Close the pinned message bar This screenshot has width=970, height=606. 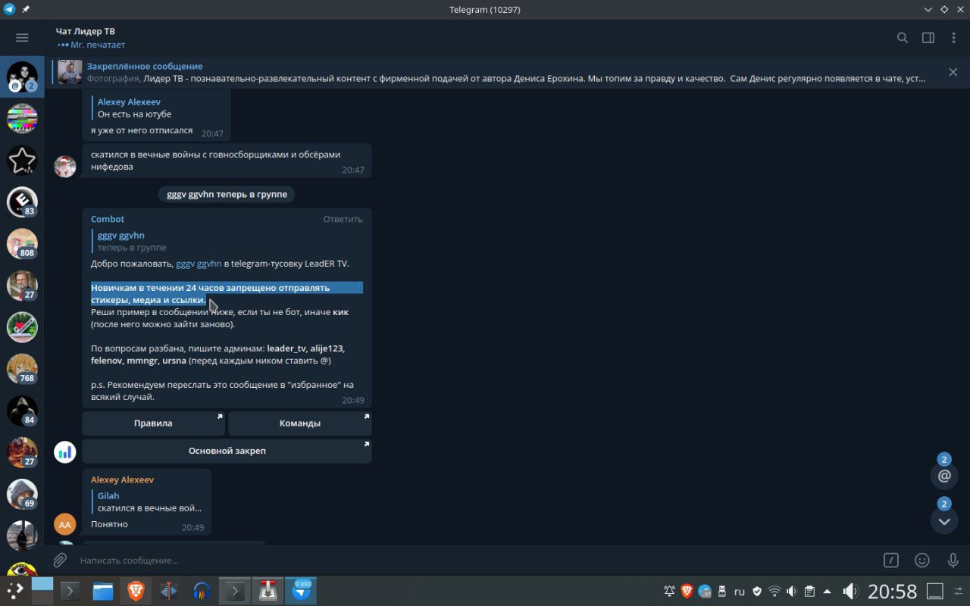tap(953, 72)
